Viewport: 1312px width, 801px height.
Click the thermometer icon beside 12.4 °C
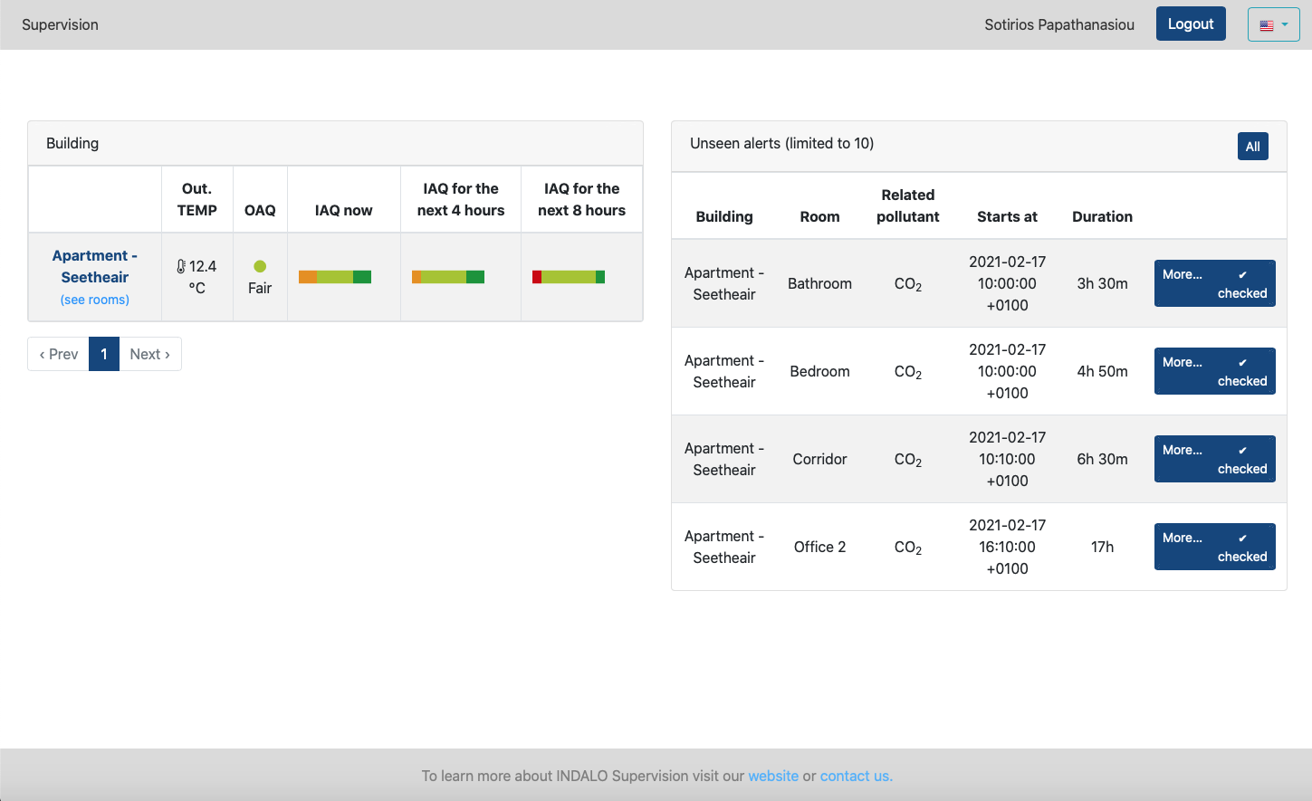181,266
